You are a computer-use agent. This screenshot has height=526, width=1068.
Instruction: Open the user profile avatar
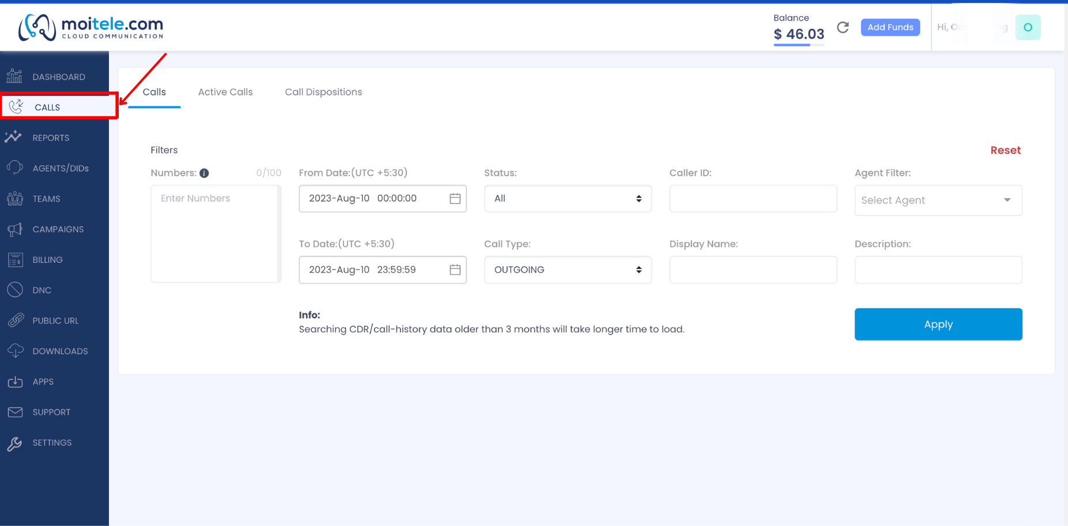[1028, 27]
